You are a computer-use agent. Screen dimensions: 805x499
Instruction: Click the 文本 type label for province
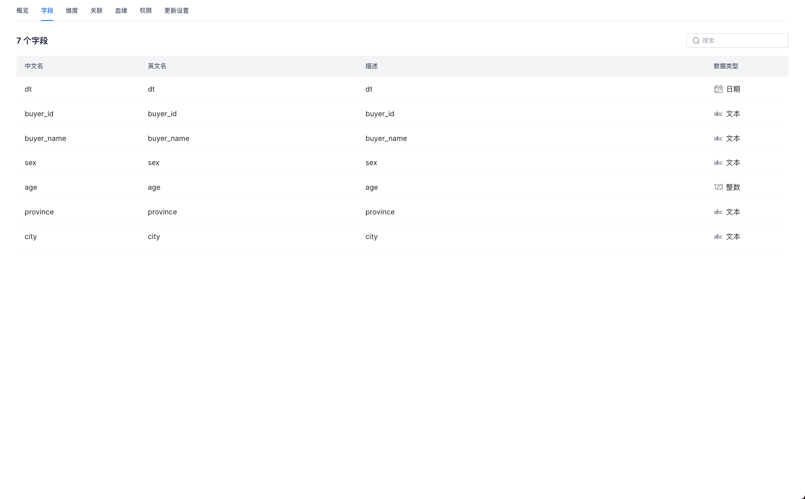733,212
